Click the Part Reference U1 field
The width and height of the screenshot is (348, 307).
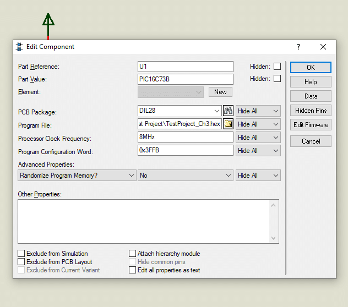[x=186, y=67]
